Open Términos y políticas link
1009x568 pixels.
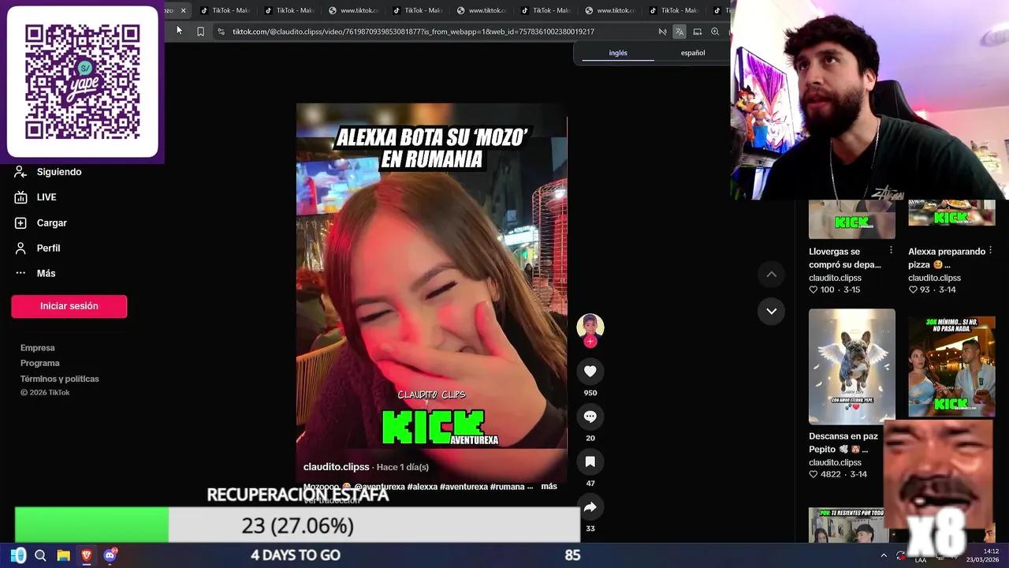click(x=60, y=379)
